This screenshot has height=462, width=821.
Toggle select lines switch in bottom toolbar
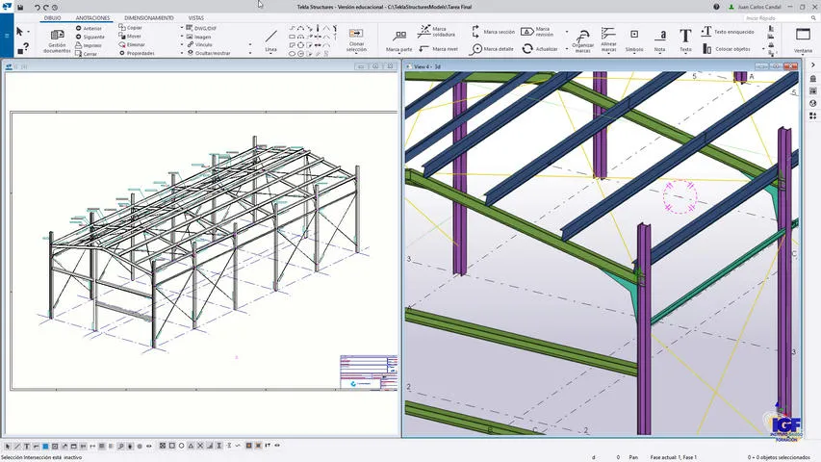point(17,446)
